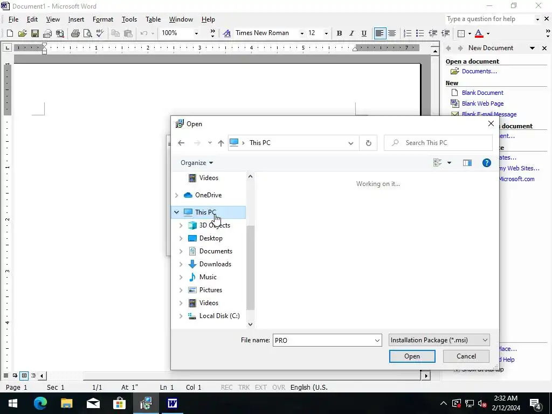Click the Up one level arrow icon
The height and width of the screenshot is (414, 552).
[x=220, y=143]
